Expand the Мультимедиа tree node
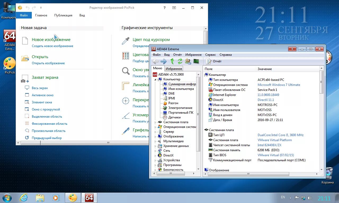This screenshot has height=203, width=339. click(155, 141)
